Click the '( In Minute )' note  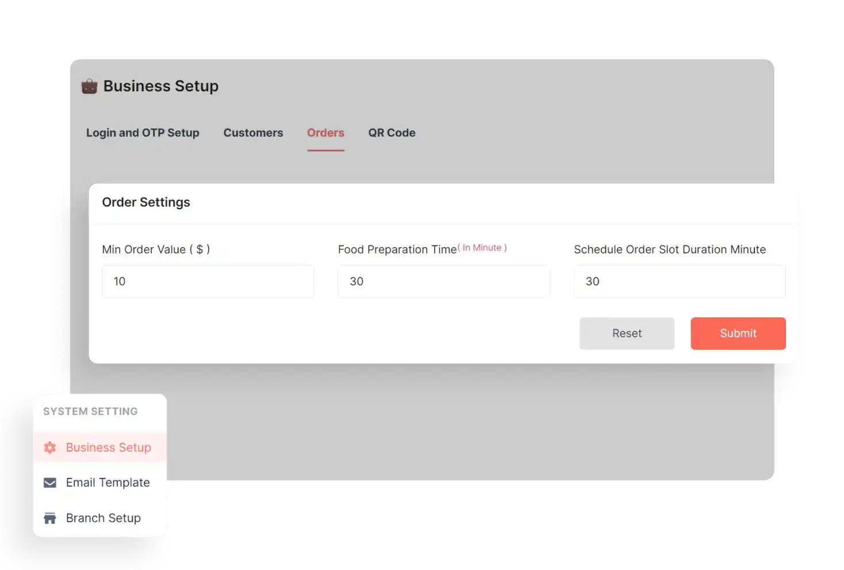(482, 248)
